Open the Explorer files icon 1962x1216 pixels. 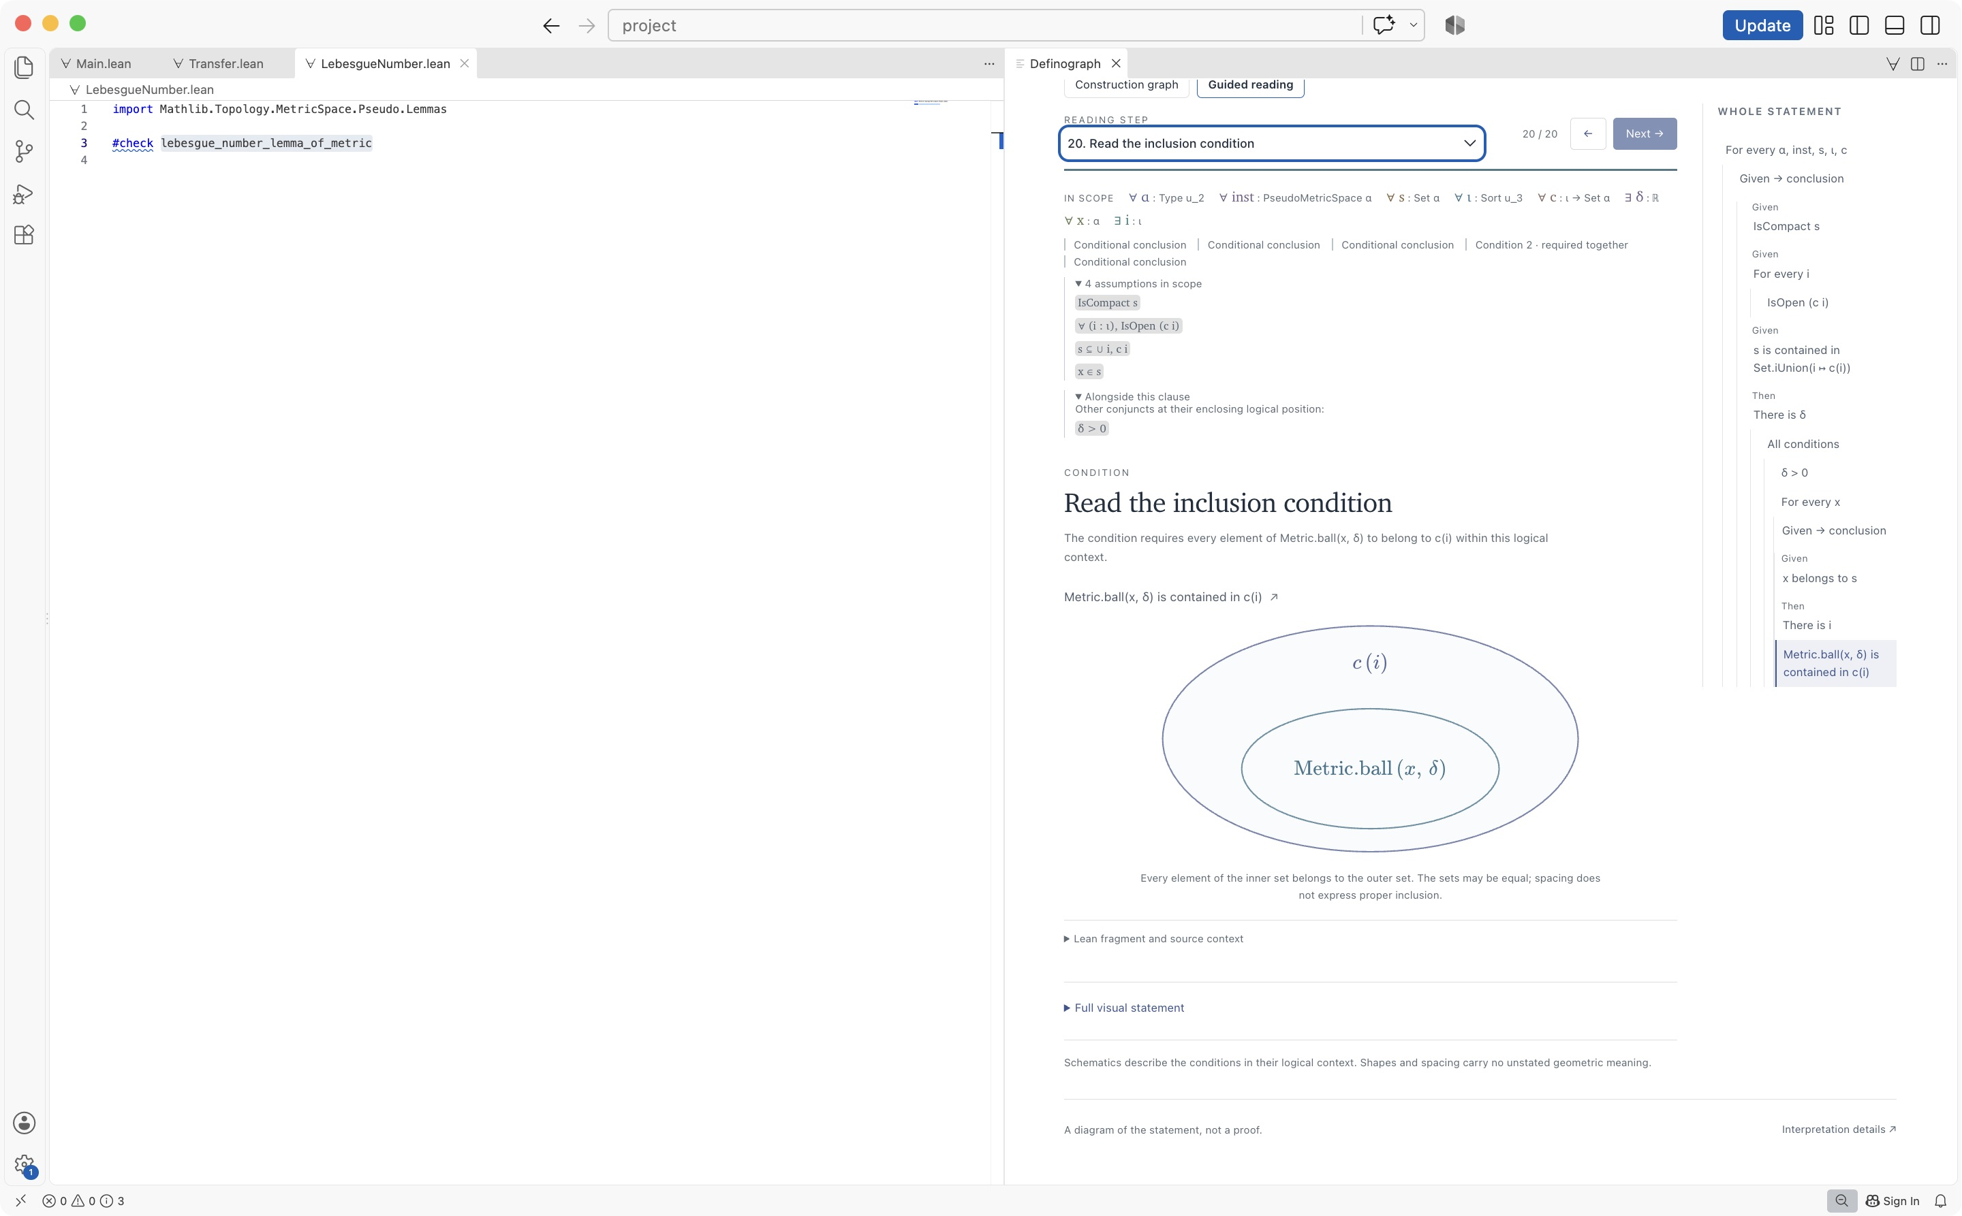click(x=24, y=67)
